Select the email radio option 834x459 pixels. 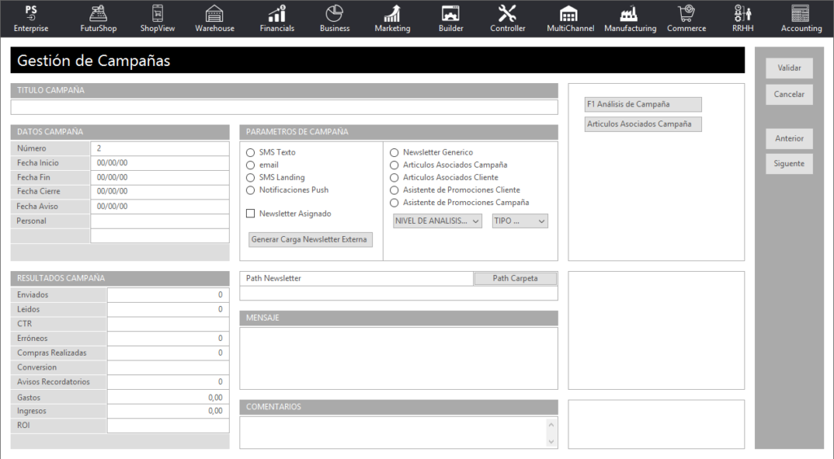[x=251, y=165]
